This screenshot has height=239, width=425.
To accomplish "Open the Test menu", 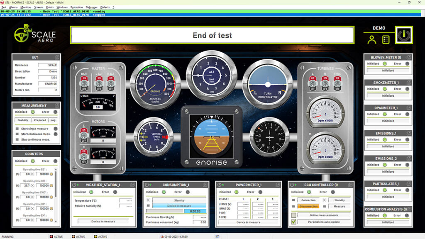I will point(4,7).
